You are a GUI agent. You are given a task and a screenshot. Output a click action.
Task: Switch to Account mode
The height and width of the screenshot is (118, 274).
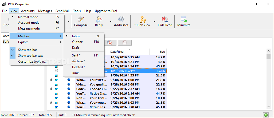37,23
